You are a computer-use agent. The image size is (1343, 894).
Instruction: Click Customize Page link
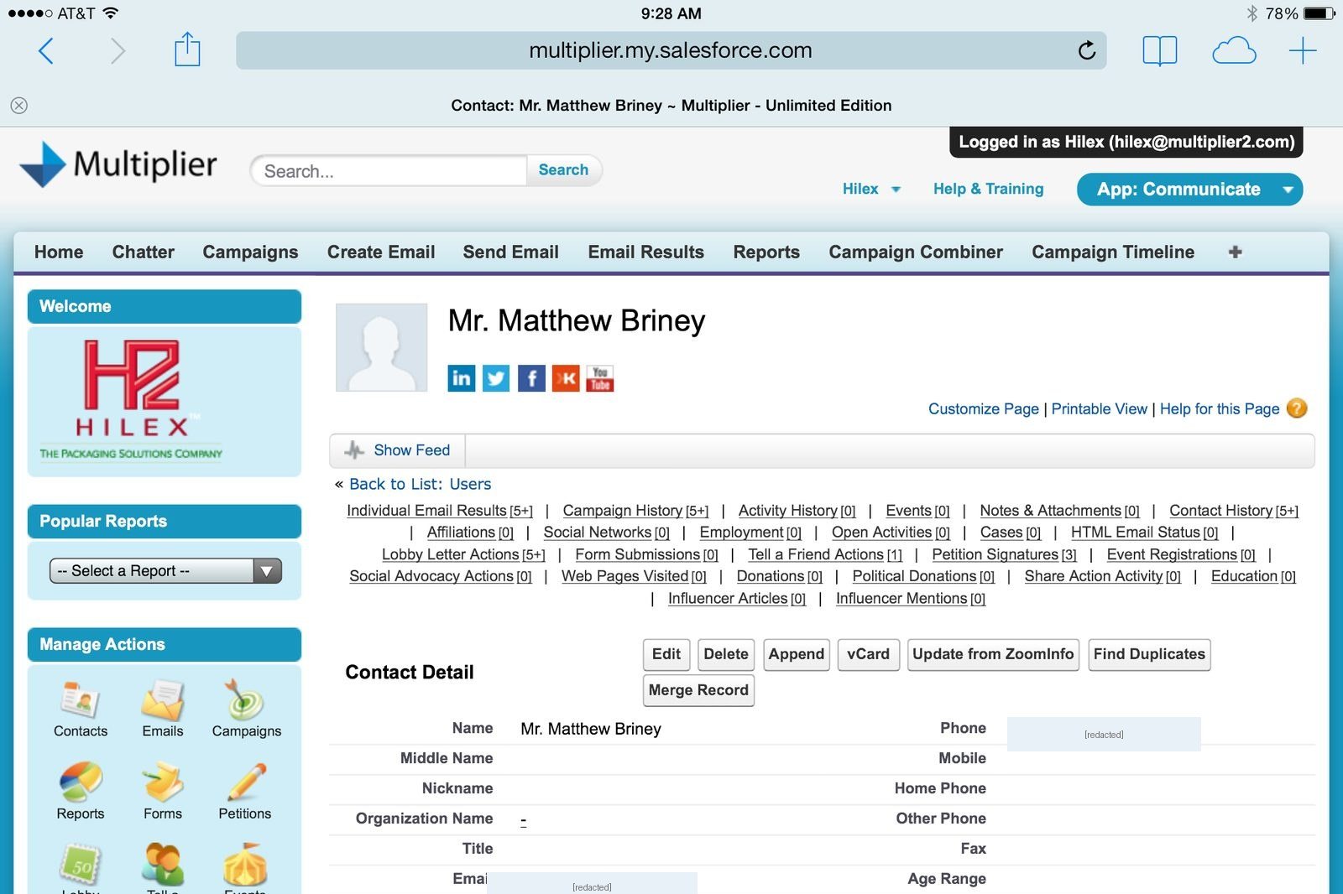983,409
